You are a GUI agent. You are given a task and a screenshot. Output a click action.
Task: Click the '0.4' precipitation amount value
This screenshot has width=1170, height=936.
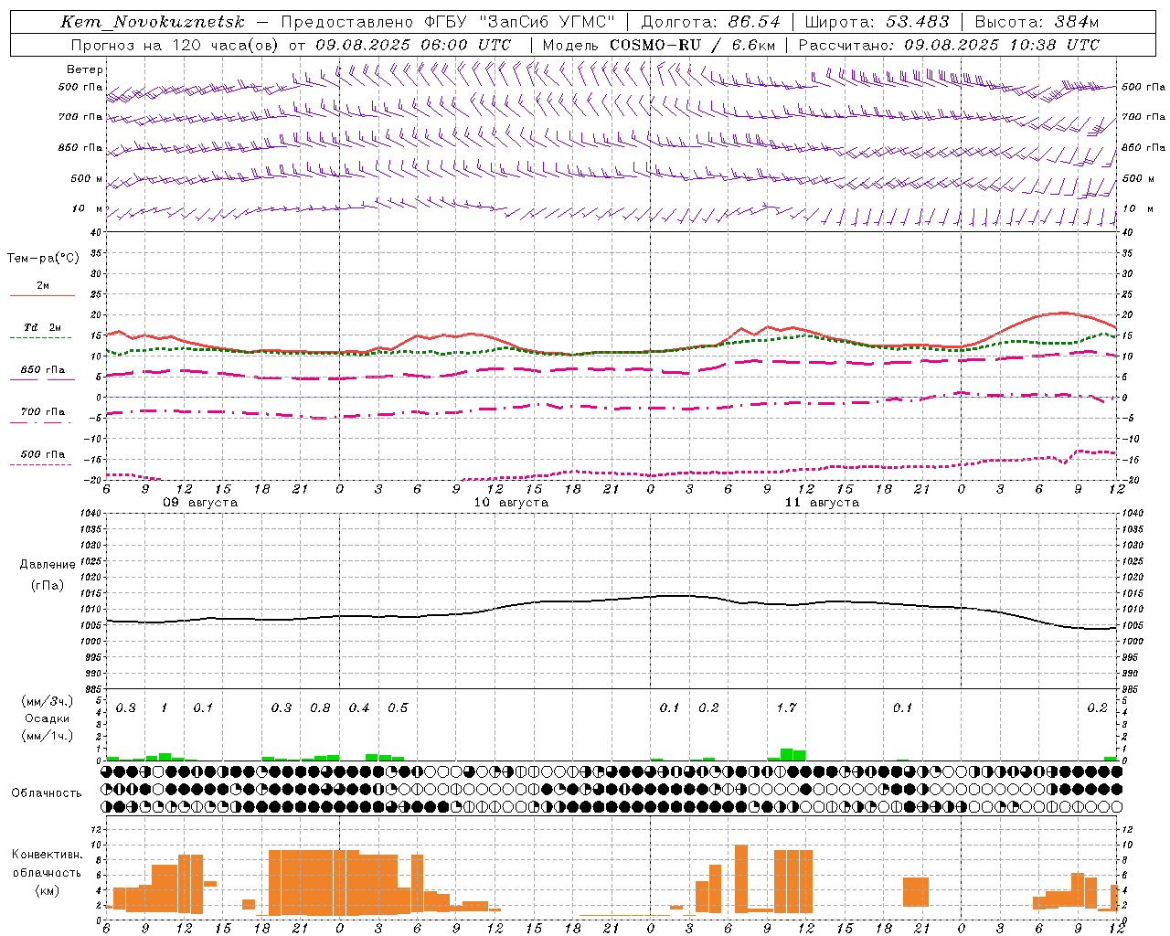tap(359, 708)
